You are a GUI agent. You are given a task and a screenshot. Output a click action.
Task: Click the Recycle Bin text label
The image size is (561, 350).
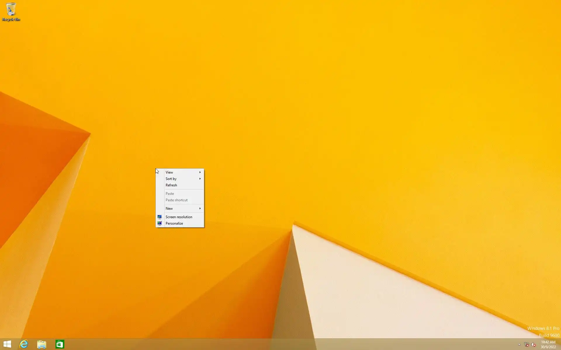[11, 20]
